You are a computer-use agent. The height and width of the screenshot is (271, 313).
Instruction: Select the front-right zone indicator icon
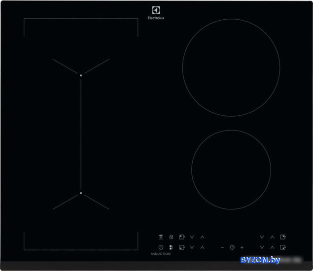[x=283, y=247]
